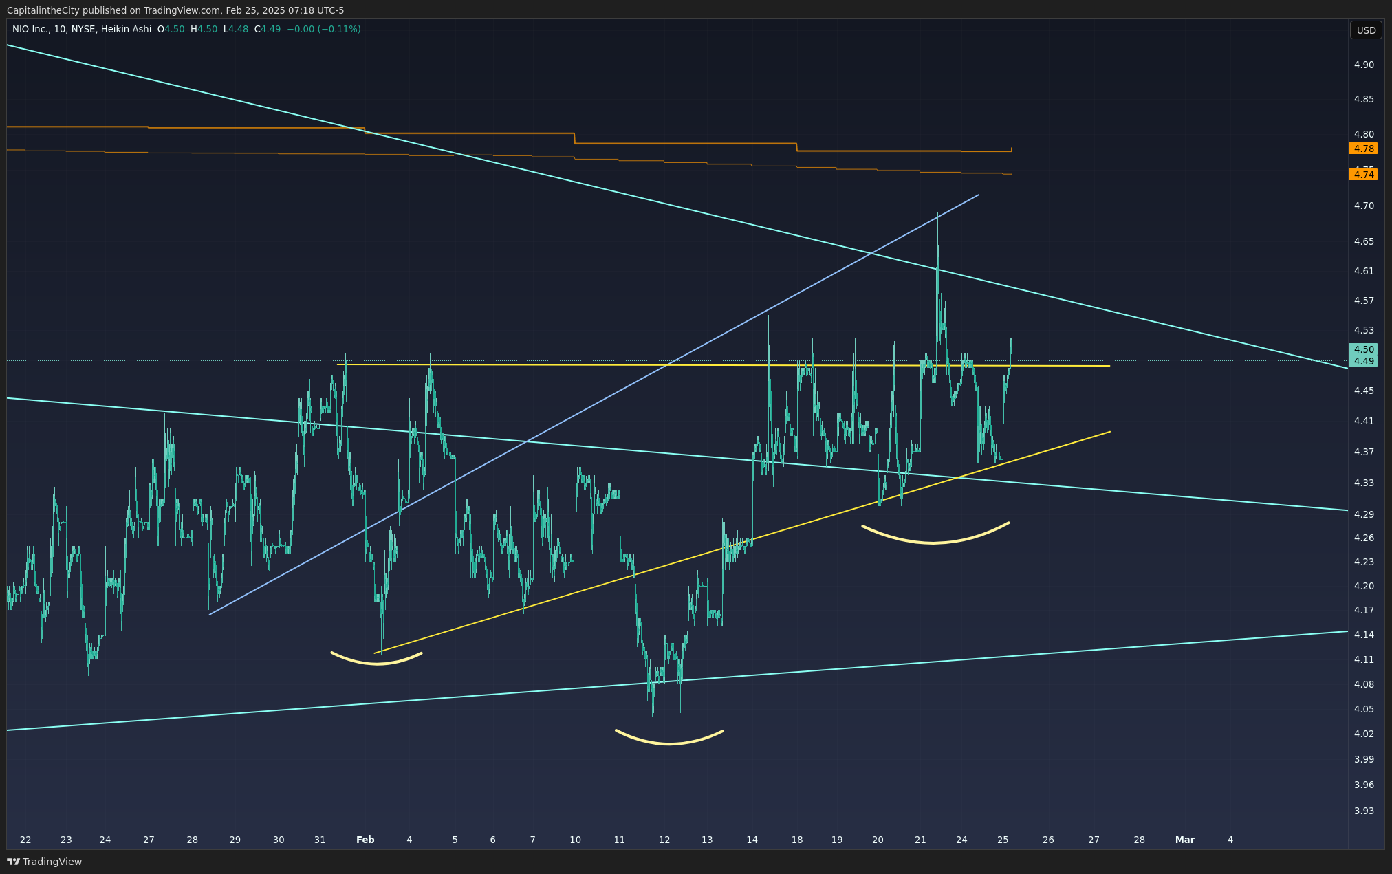The height and width of the screenshot is (874, 1392).
Task: Click the 4.17 price axis label
Action: pyautogui.click(x=1364, y=610)
